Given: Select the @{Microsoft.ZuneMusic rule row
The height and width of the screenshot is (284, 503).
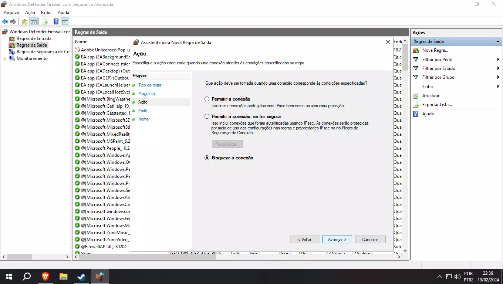Looking at the screenshot, I should tap(102, 233).
